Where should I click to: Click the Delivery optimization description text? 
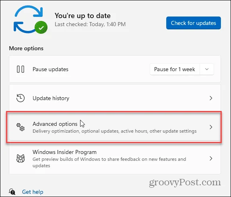pos(114,131)
